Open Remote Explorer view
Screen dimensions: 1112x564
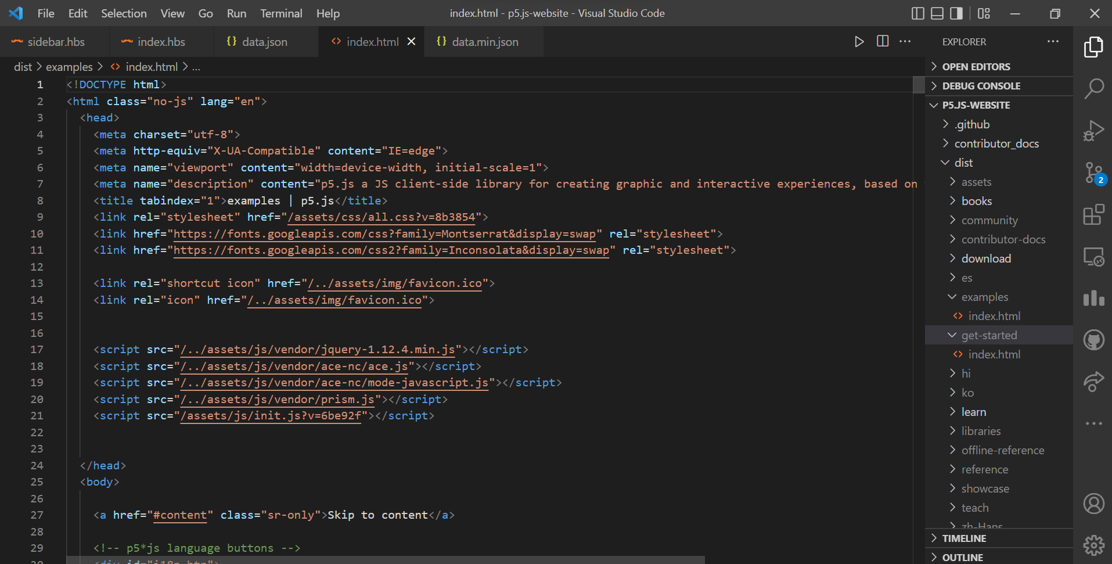tap(1093, 257)
